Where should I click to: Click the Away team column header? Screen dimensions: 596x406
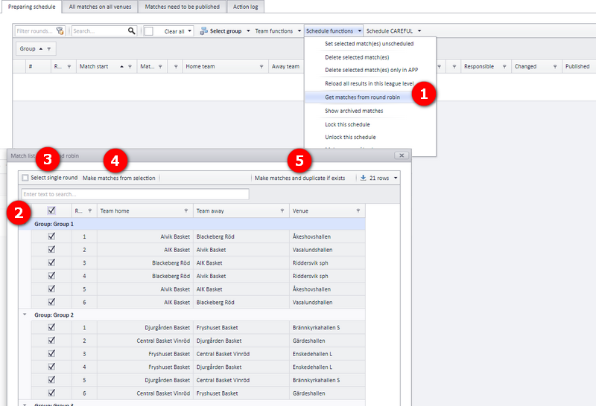coord(285,66)
